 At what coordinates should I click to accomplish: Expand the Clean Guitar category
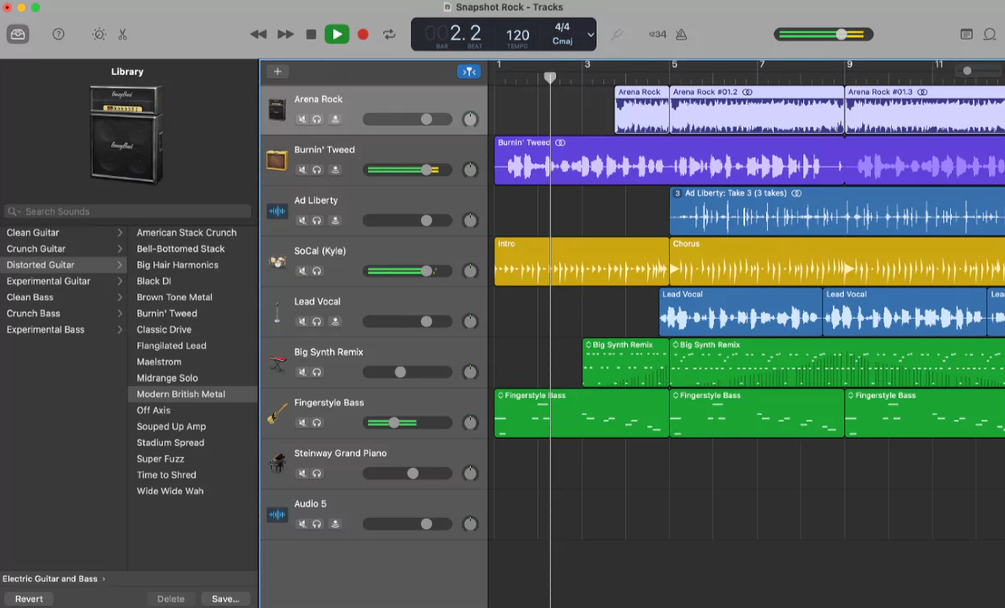(x=120, y=233)
